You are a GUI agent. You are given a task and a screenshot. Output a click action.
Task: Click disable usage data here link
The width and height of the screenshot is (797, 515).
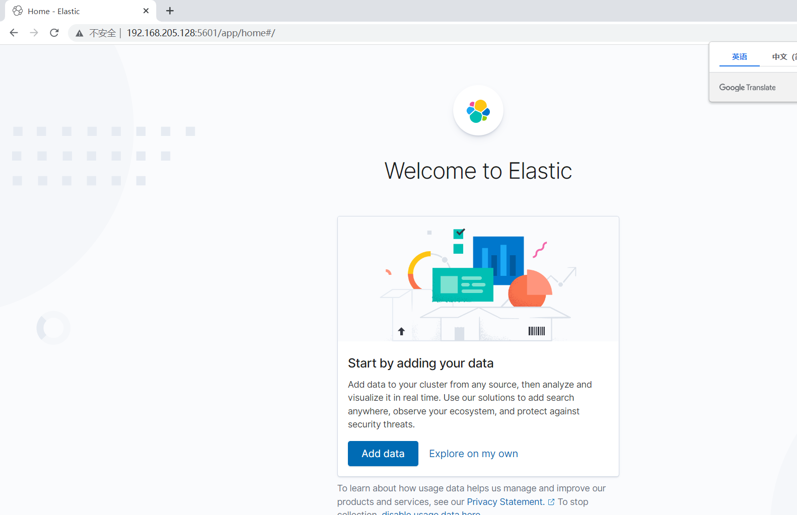click(431, 513)
